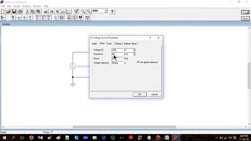Switch to the Display tab
251x141 pixels.
point(118,43)
